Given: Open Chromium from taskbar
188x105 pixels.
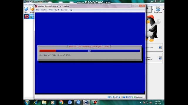Looking at the screenshot, I should [x=70, y=102].
